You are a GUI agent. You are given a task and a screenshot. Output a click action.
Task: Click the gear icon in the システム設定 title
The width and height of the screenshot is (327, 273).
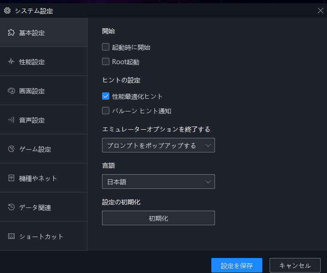(x=7, y=10)
